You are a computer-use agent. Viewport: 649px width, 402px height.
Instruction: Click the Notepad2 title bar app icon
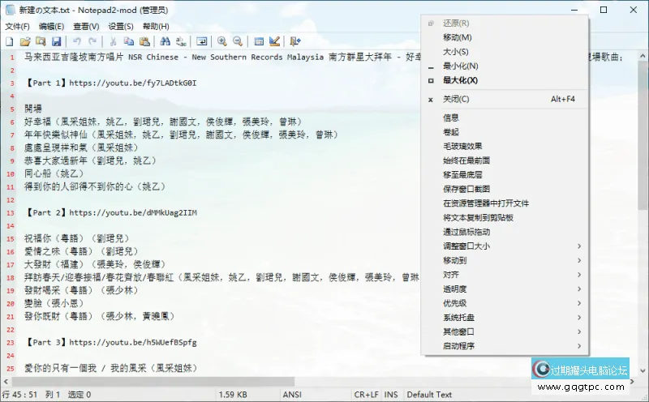(10, 10)
